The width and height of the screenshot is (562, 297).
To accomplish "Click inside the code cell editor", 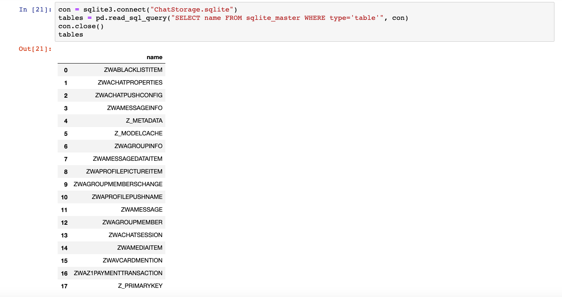I will pyautogui.click(x=304, y=22).
